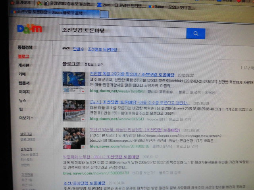Click the 블로그글 section heading

[x=71, y=64]
